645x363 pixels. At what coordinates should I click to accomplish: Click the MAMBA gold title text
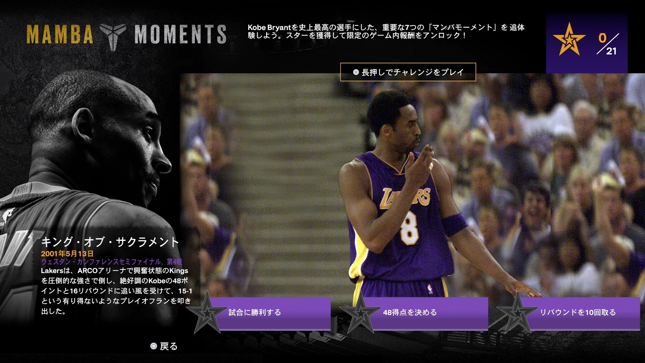click(60, 34)
